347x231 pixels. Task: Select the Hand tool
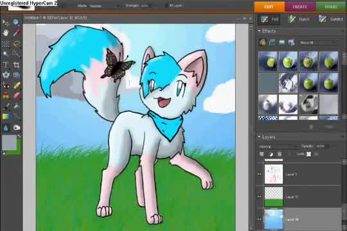6,33
